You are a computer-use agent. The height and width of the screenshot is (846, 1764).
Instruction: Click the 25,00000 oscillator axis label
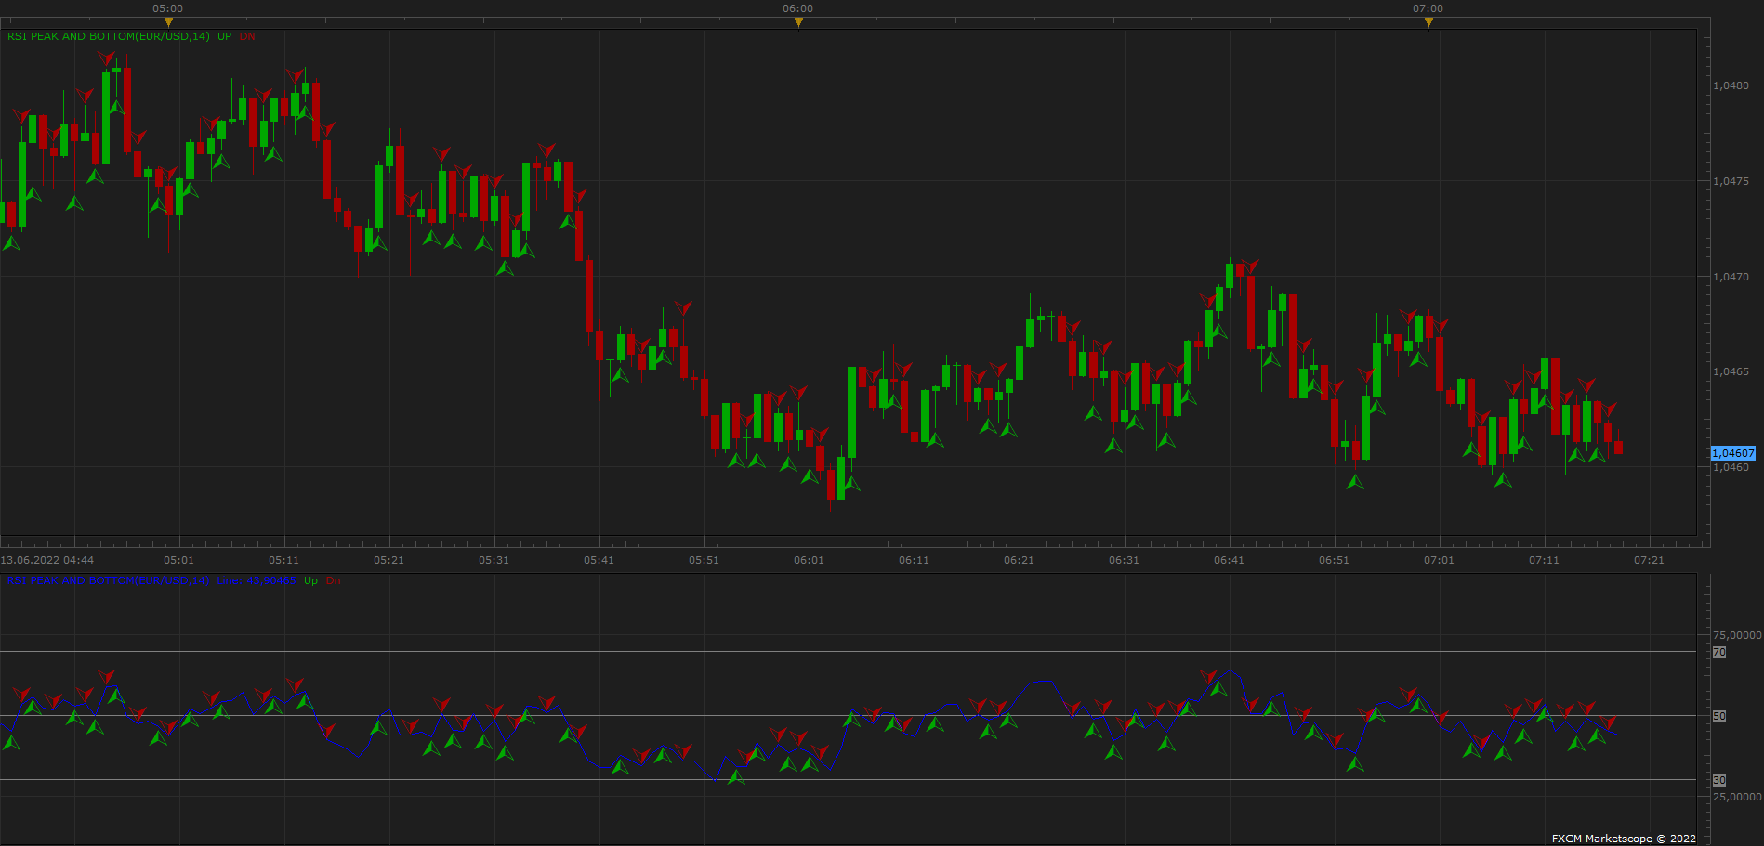click(x=1737, y=797)
